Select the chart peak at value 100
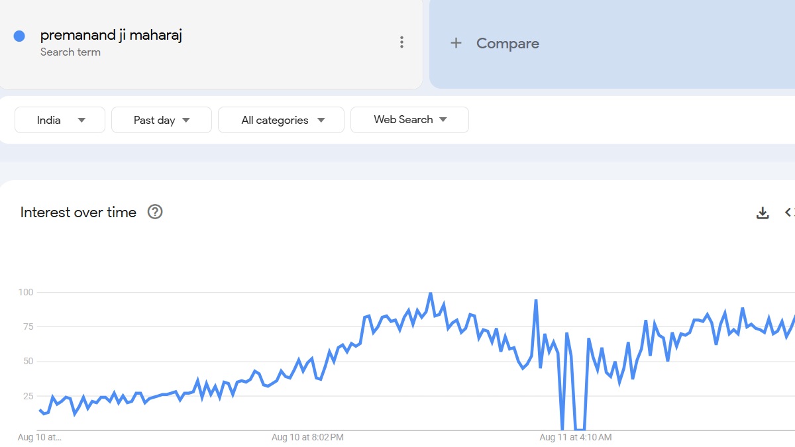 [x=431, y=293]
